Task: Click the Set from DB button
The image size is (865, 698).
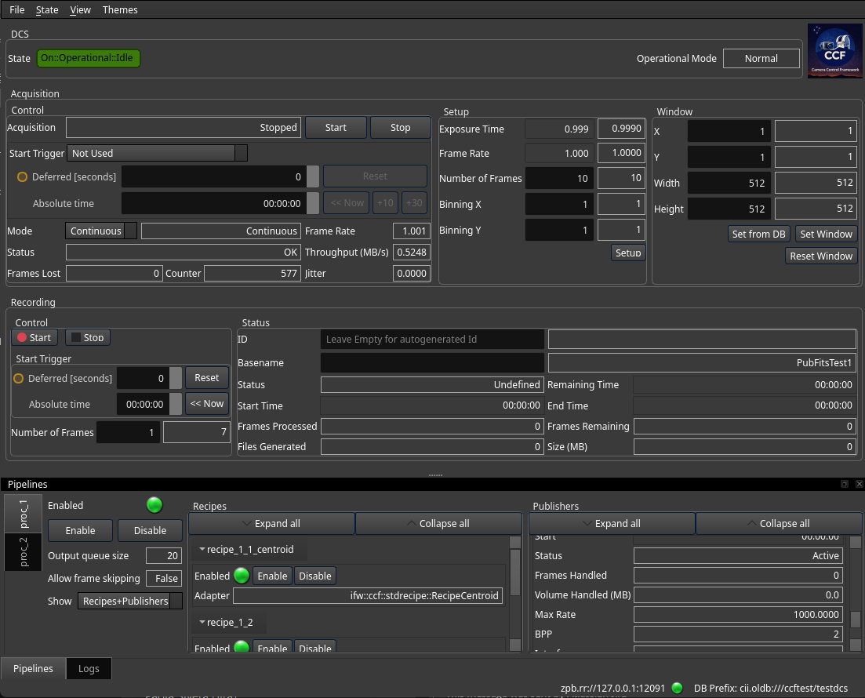Action: tap(758, 234)
